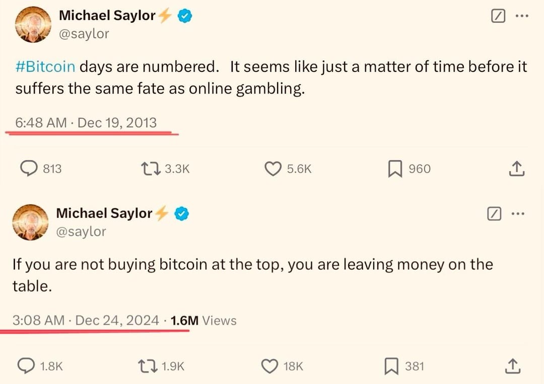
Task: Reply to the 2013 Bitcoin tweet
Action: [34, 169]
